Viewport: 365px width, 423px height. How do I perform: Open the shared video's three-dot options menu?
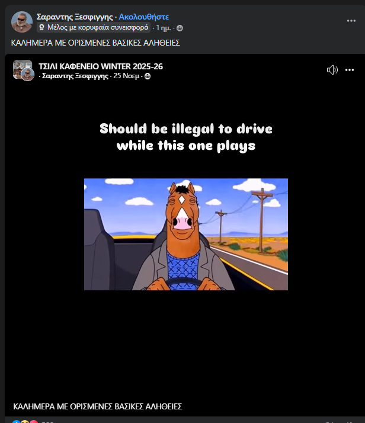point(350,70)
